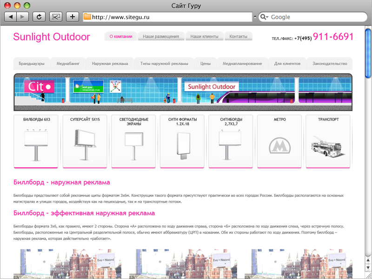This screenshot has width=372, height=279.
Task: Open the Ситиборды 2,7x3,7 icon card
Action: coord(231,142)
